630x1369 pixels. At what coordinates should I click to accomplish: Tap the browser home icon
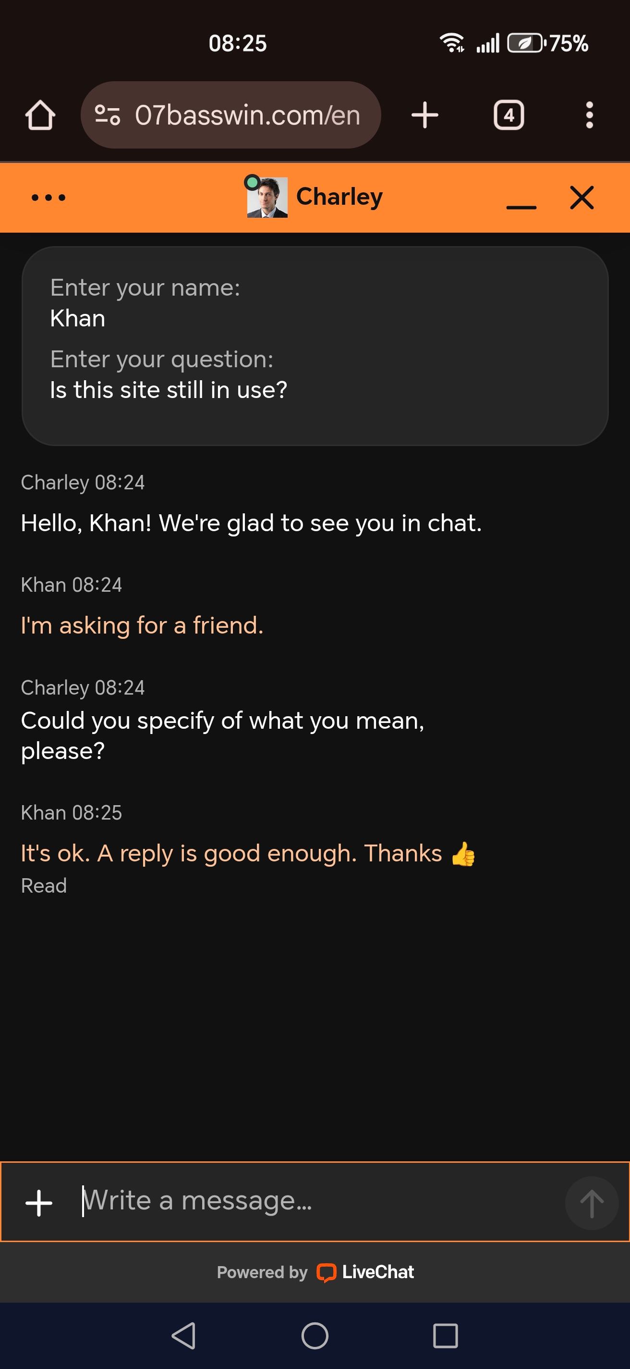(40, 115)
